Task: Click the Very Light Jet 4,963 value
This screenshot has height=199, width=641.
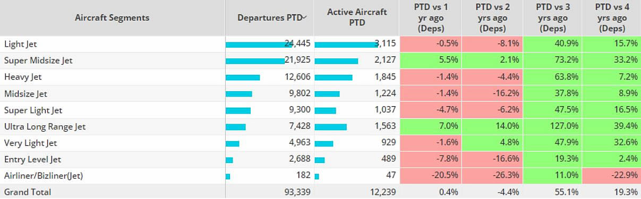Action: (298, 143)
